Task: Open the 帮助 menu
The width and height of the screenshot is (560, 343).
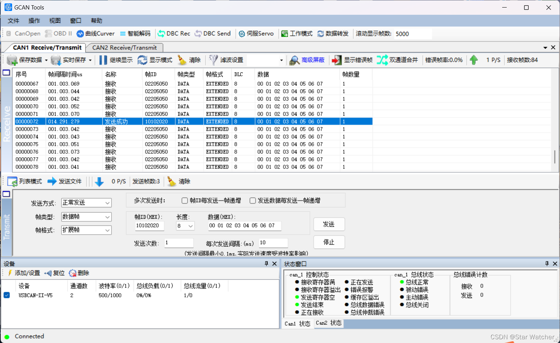Action: click(x=96, y=21)
